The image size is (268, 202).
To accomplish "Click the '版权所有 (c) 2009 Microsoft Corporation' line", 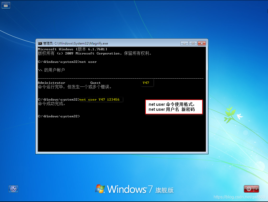I will tap(94, 53).
